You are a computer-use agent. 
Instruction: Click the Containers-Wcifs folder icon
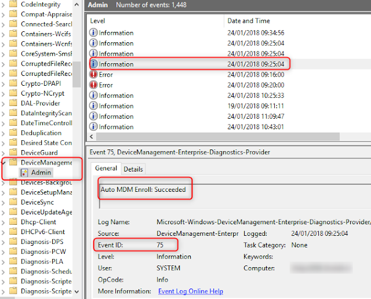(x=13, y=34)
